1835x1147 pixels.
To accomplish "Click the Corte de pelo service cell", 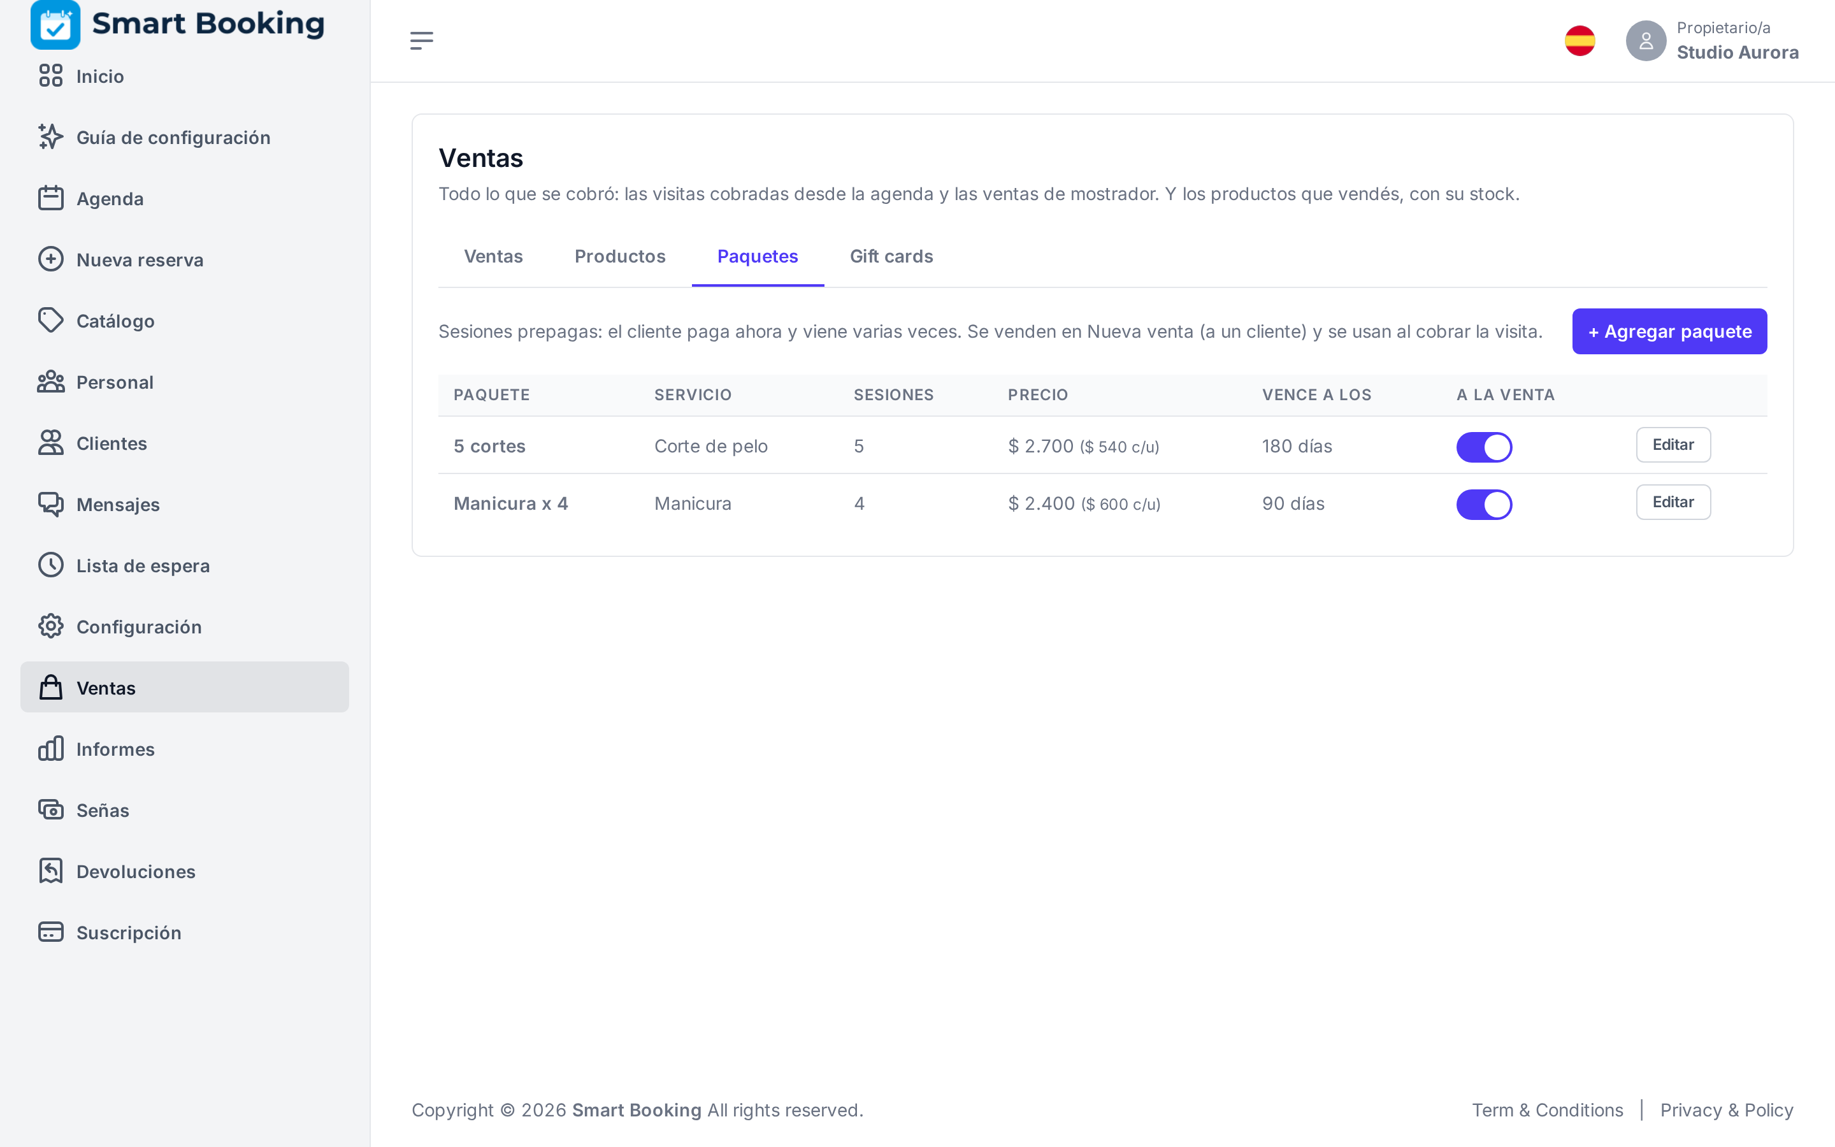I will point(711,446).
